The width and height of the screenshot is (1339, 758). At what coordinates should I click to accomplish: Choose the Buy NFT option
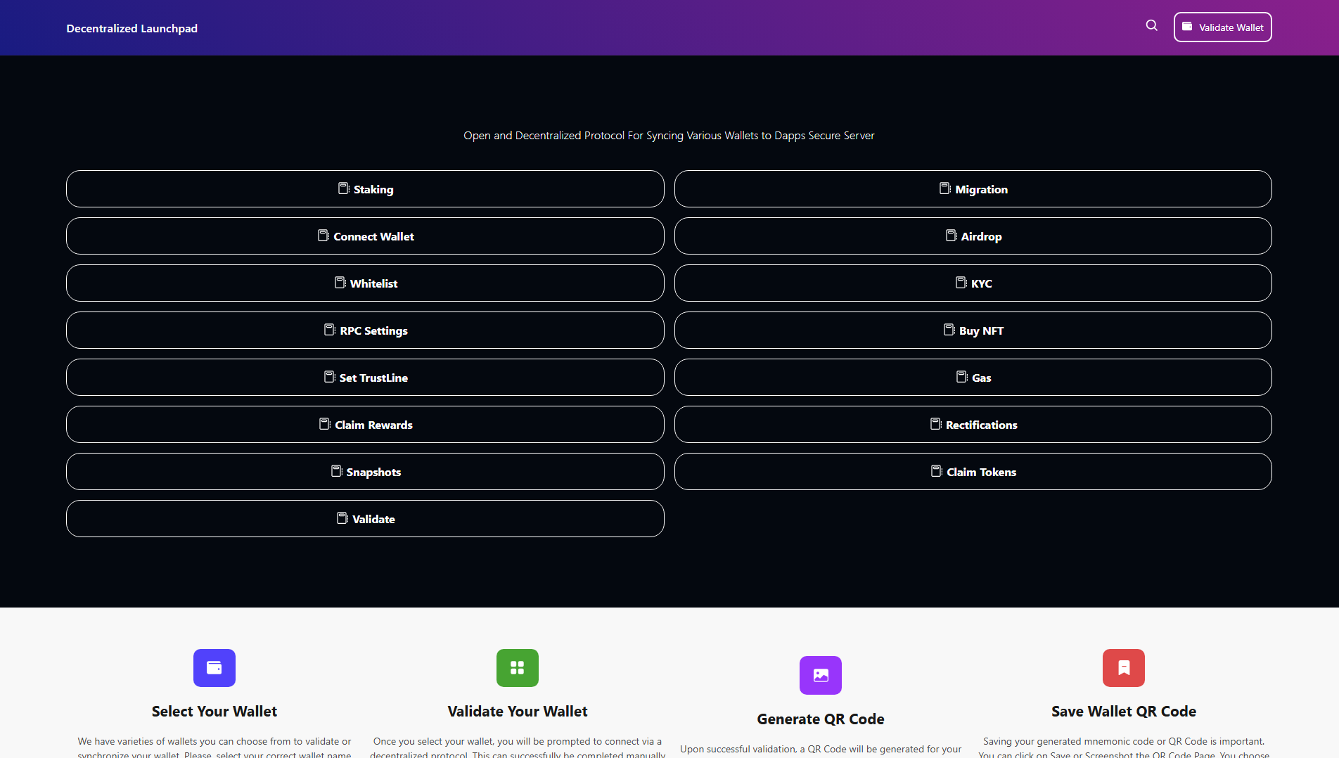coord(973,330)
